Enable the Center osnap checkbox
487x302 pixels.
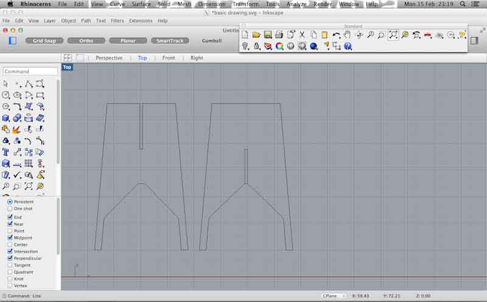(10, 244)
